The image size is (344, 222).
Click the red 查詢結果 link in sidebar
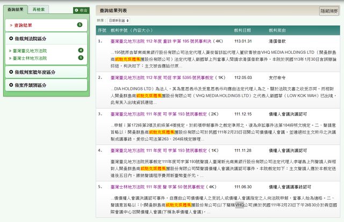(23, 25)
